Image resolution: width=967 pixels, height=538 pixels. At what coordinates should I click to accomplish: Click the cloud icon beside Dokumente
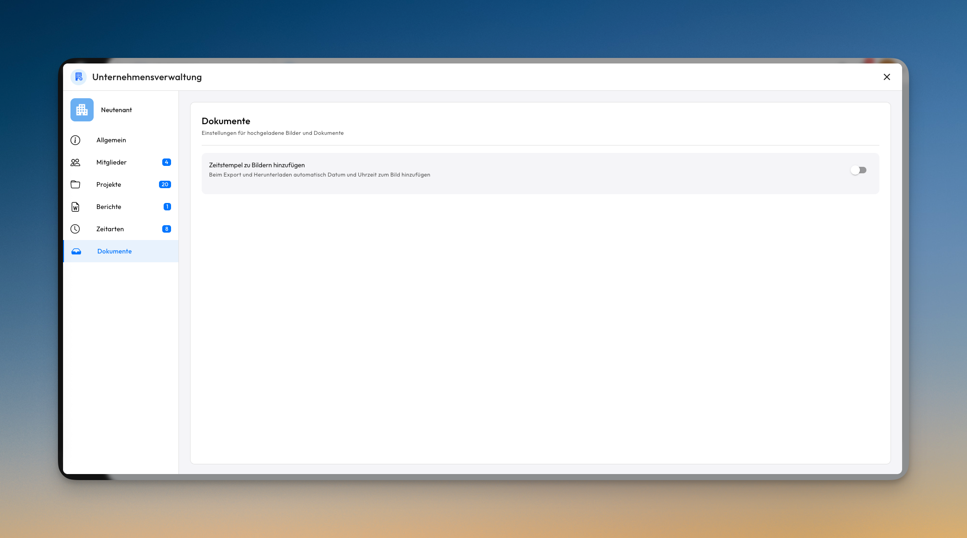76,251
